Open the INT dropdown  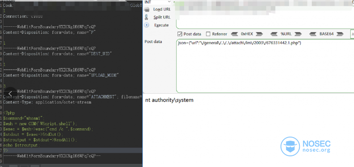point(157,2)
